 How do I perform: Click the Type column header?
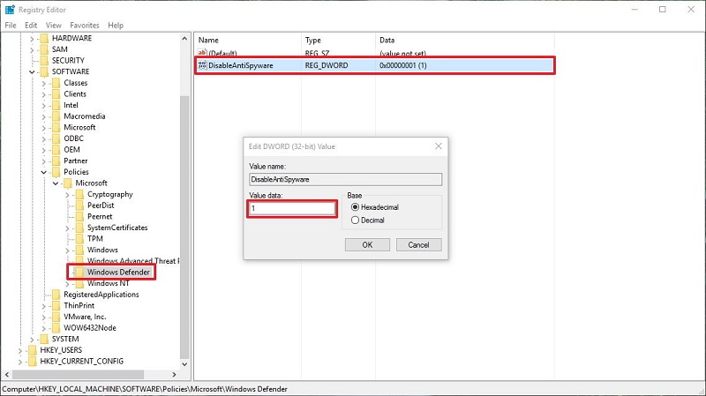pos(313,40)
